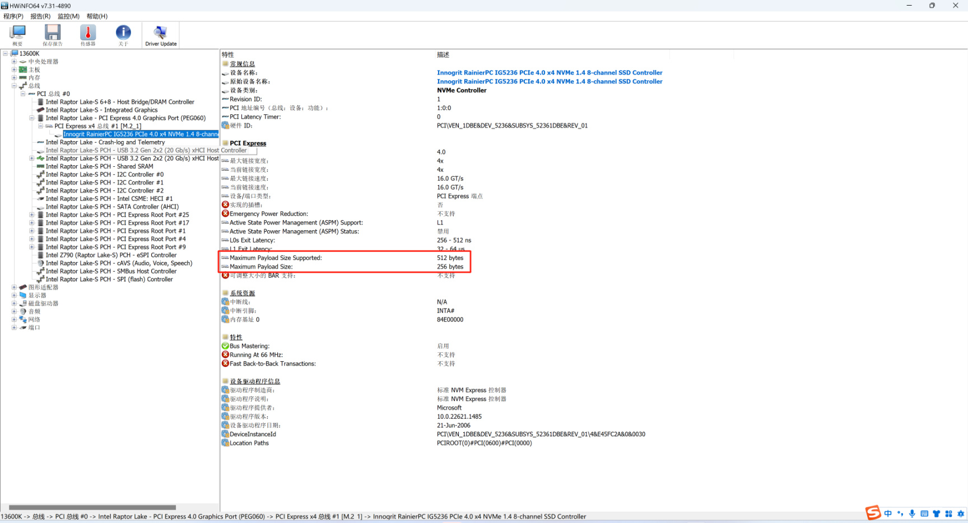Open the 程序(P) menu
The image size is (968, 523).
[13, 16]
